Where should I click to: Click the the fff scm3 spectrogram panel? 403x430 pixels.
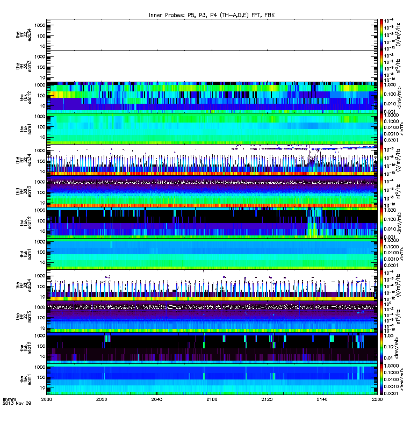pyautogui.click(x=212, y=317)
